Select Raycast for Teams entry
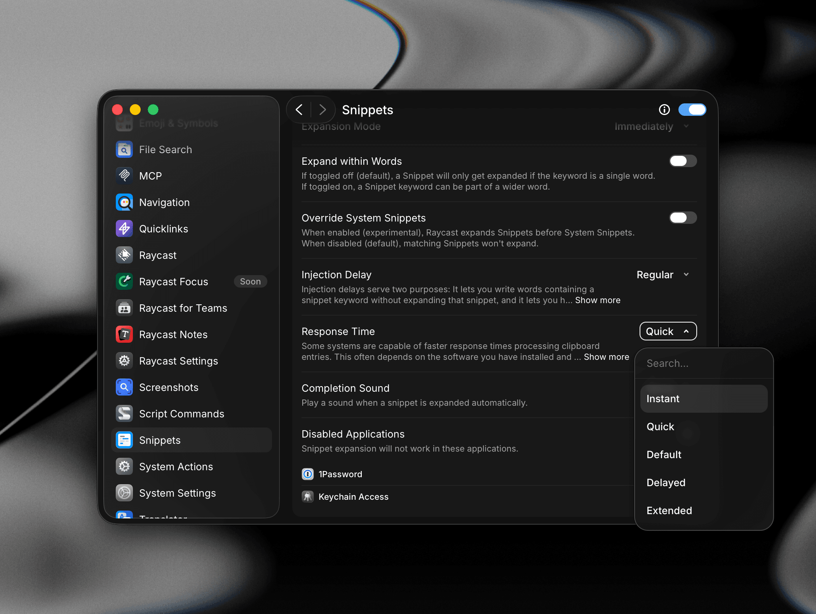This screenshot has width=816, height=614. pos(192,308)
